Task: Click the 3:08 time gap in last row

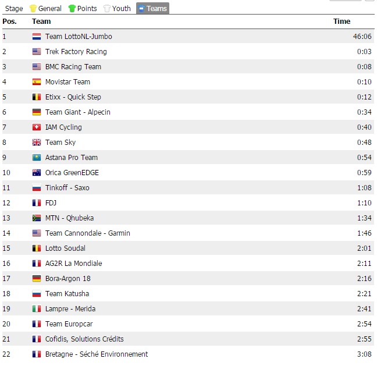Action: 364,354
